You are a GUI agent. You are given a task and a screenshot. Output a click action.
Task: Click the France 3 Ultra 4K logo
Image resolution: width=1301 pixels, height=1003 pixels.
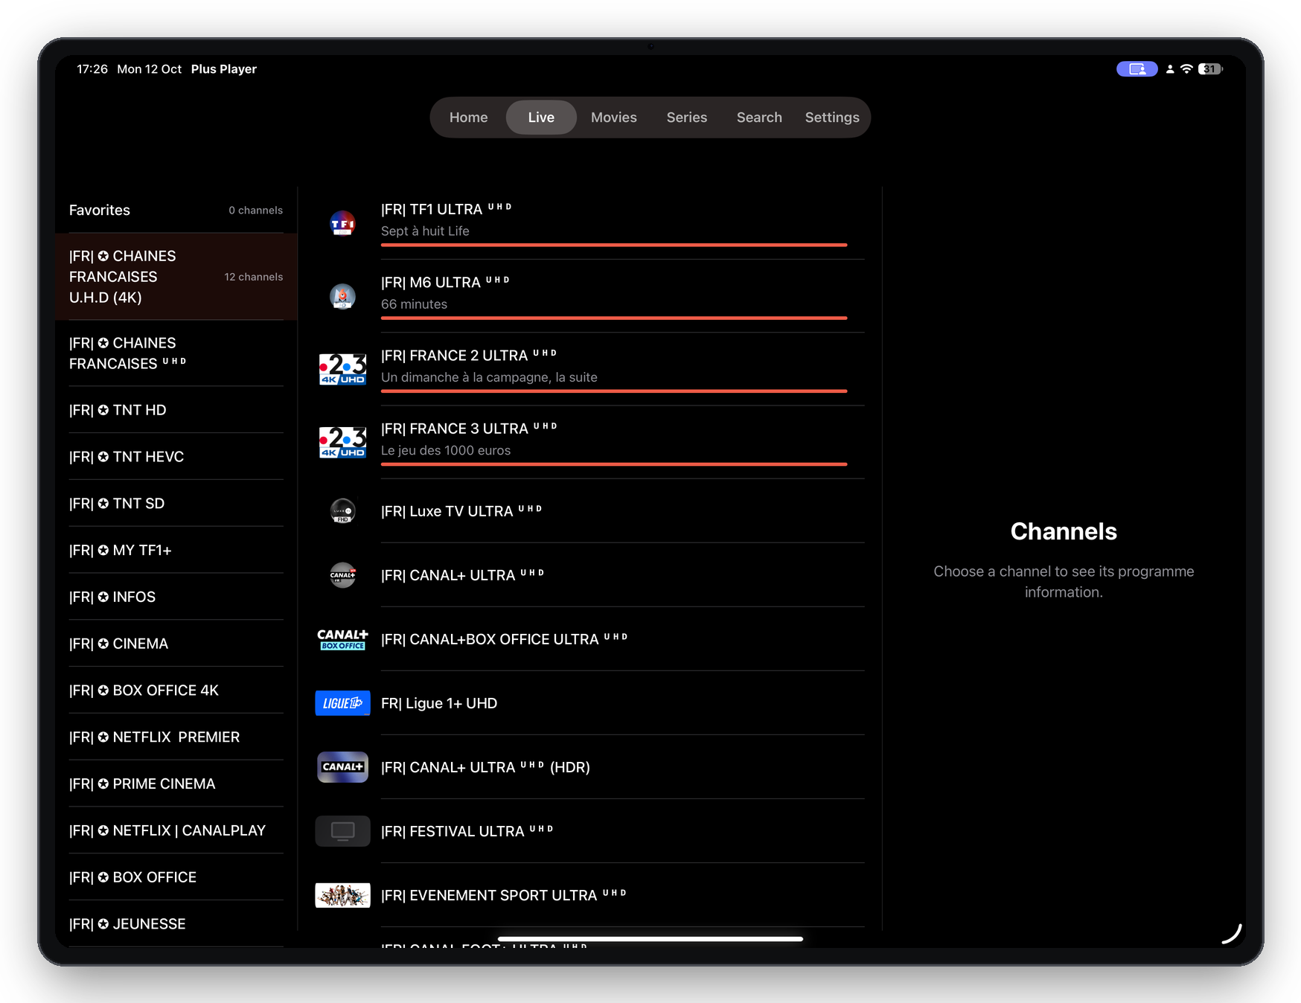coord(342,442)
